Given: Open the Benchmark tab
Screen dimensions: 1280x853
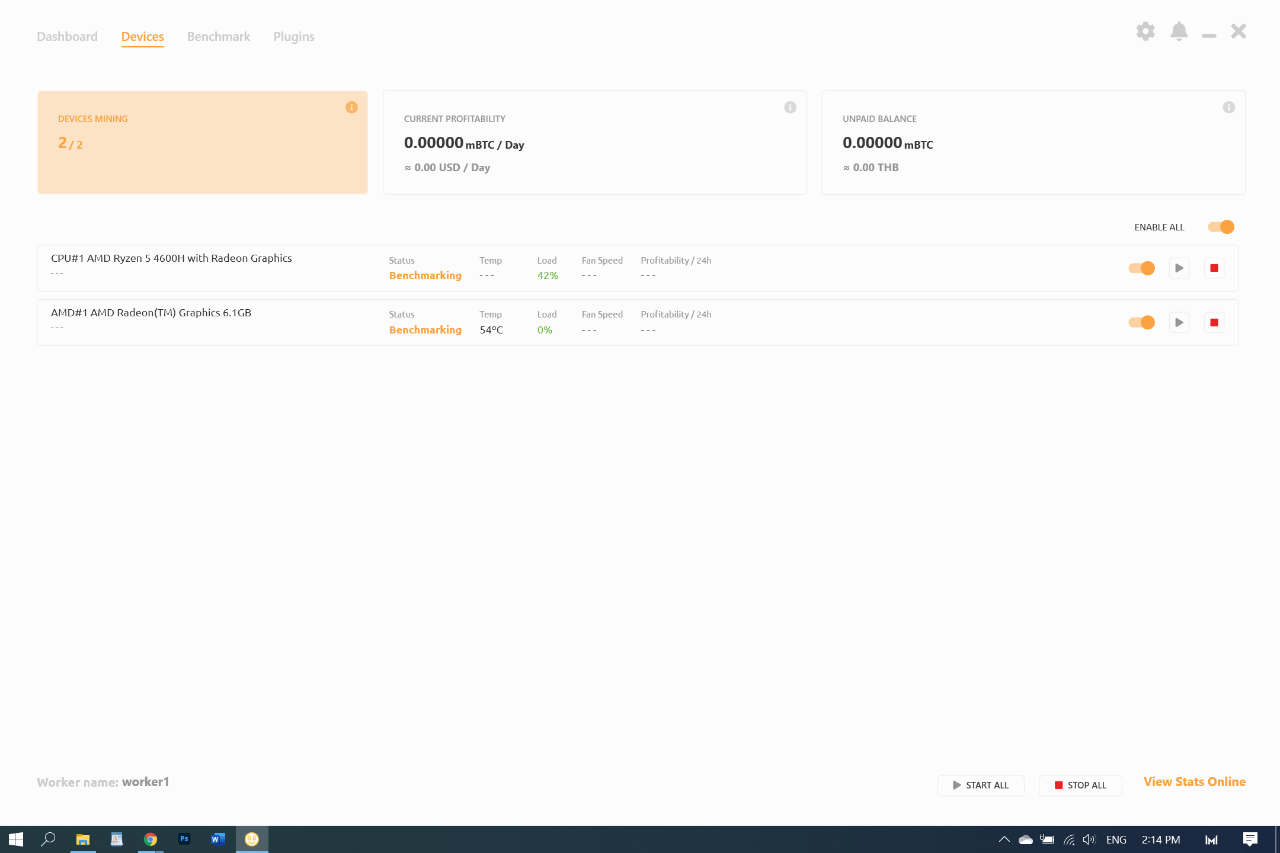Looking at the screenshot, I should click(x=219, y=37).
